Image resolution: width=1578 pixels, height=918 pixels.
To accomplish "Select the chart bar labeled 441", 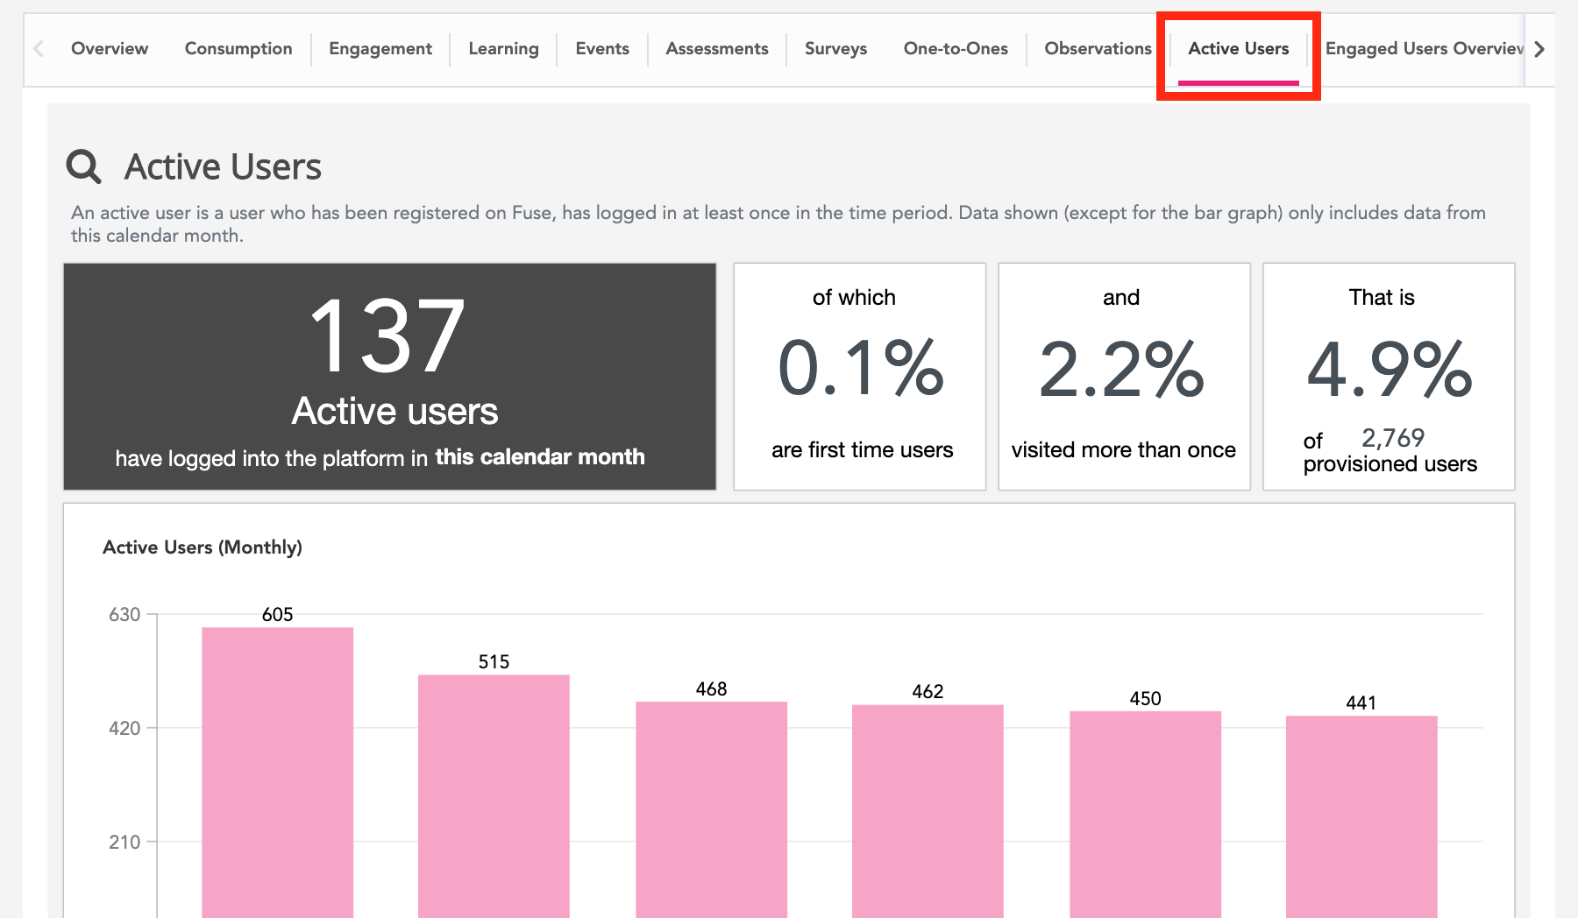I will [x=1361, y=815].
